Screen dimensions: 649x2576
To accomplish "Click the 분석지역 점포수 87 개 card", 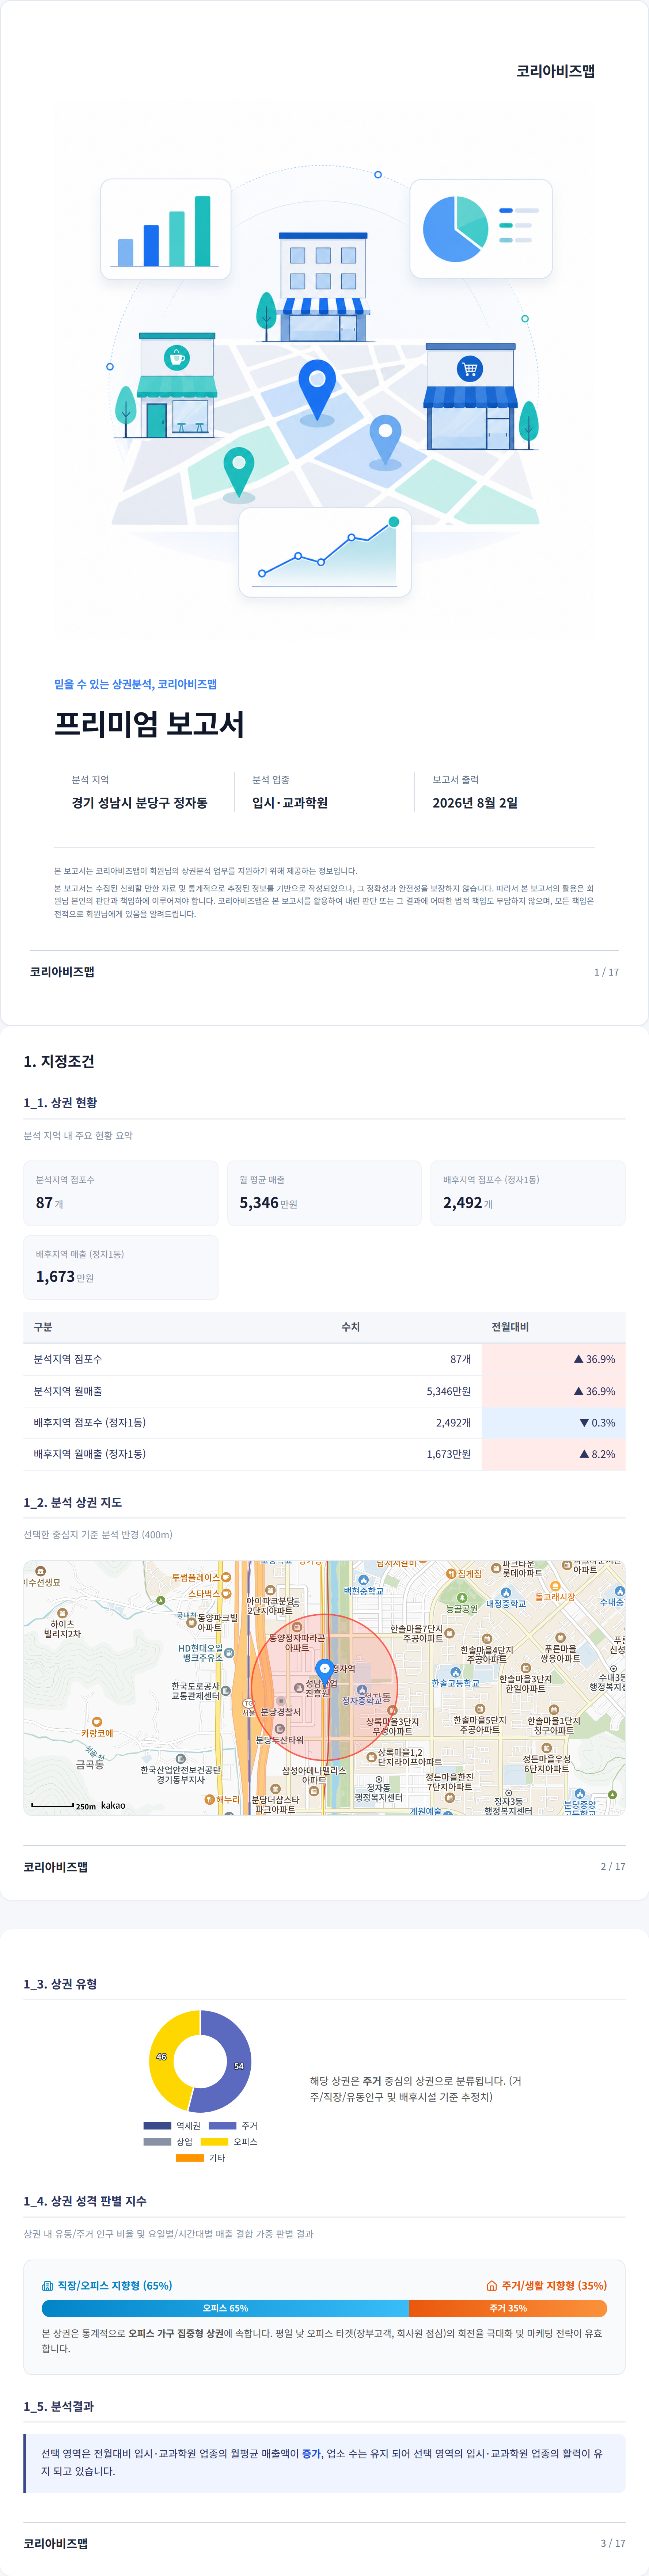I will [121, 1193].
